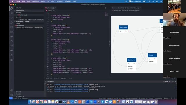Screen dimensions: 186x105
Task: Switch to the AZURE panel tab
Action: (x=70, y=79)
